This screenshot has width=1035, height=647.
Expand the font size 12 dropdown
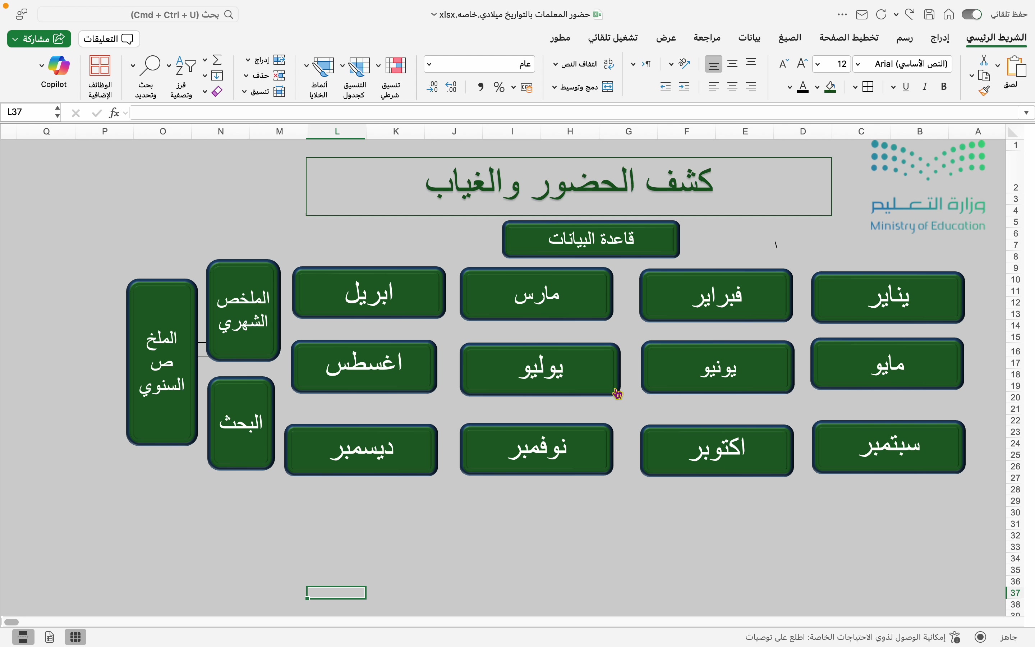pyautogui.click(x=818, y=64)
